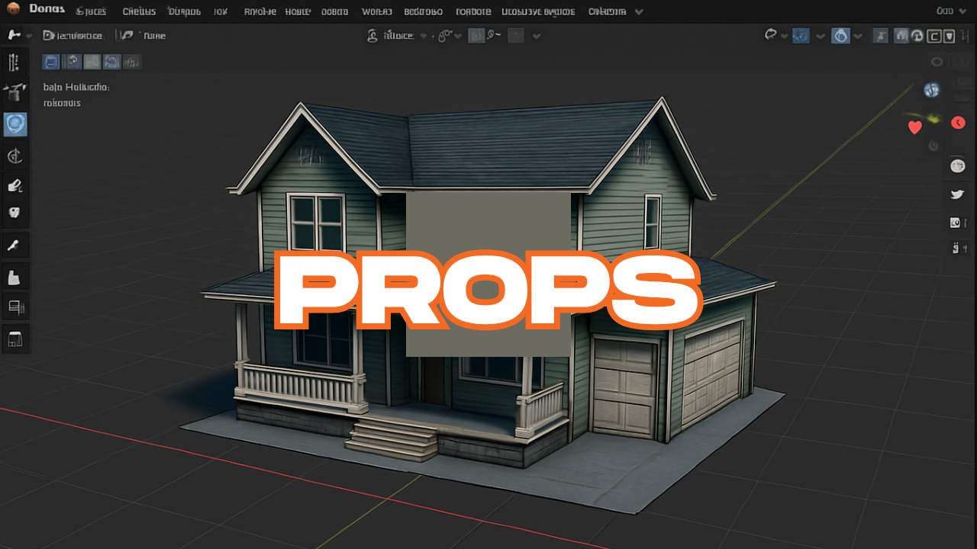Open the editor type dropdown at top left

18,36
